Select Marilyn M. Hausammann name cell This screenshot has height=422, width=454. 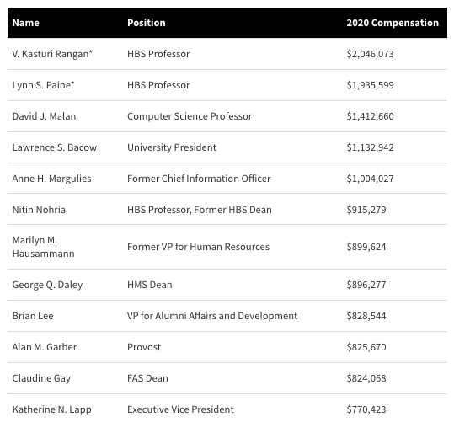(44, 247)
